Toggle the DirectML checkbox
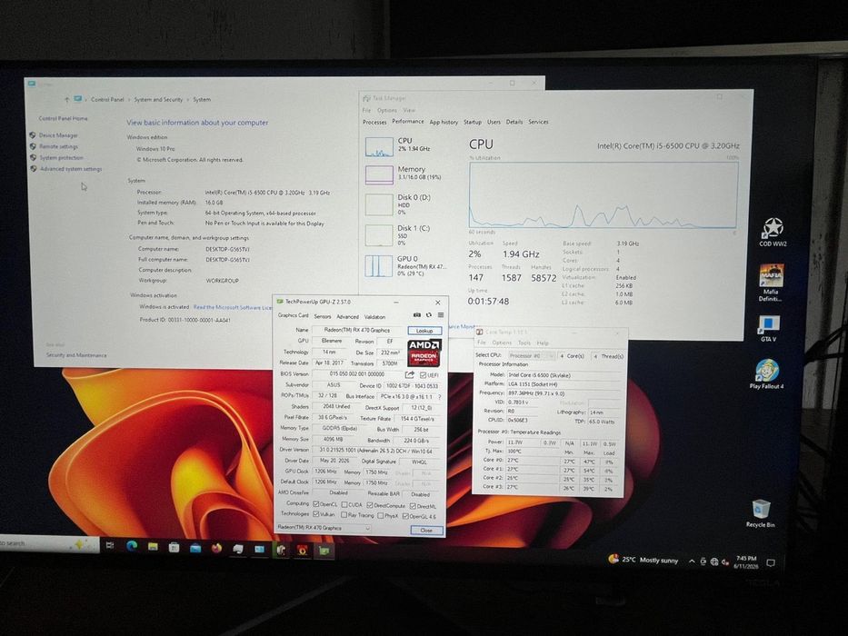Viewport: 848px width, 636px height. [x=413, y=506]
